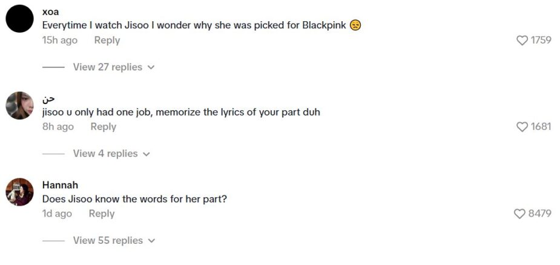Viewport: 560px width, 265px height.
Task: Click the 8479 like count
Action: tap(540, 214)
